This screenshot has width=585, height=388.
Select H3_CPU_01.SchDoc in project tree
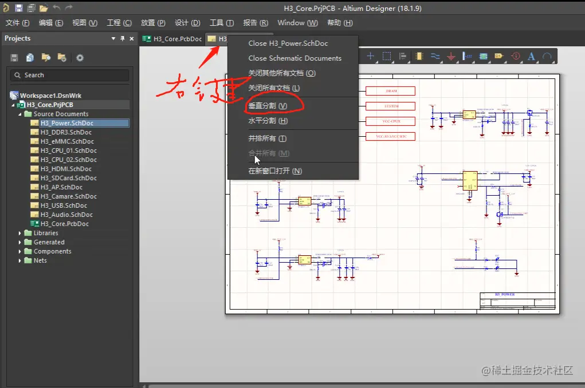69,151
